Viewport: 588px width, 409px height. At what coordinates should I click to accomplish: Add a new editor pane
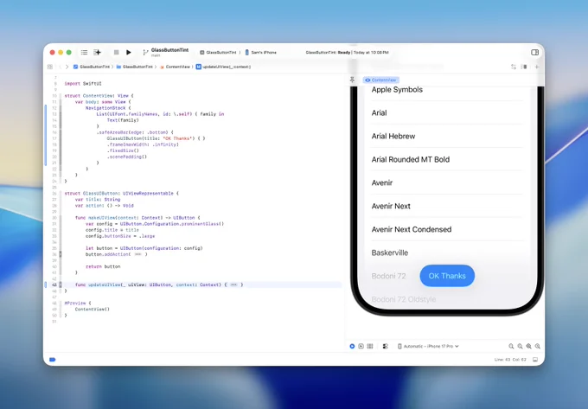point(537,67)
